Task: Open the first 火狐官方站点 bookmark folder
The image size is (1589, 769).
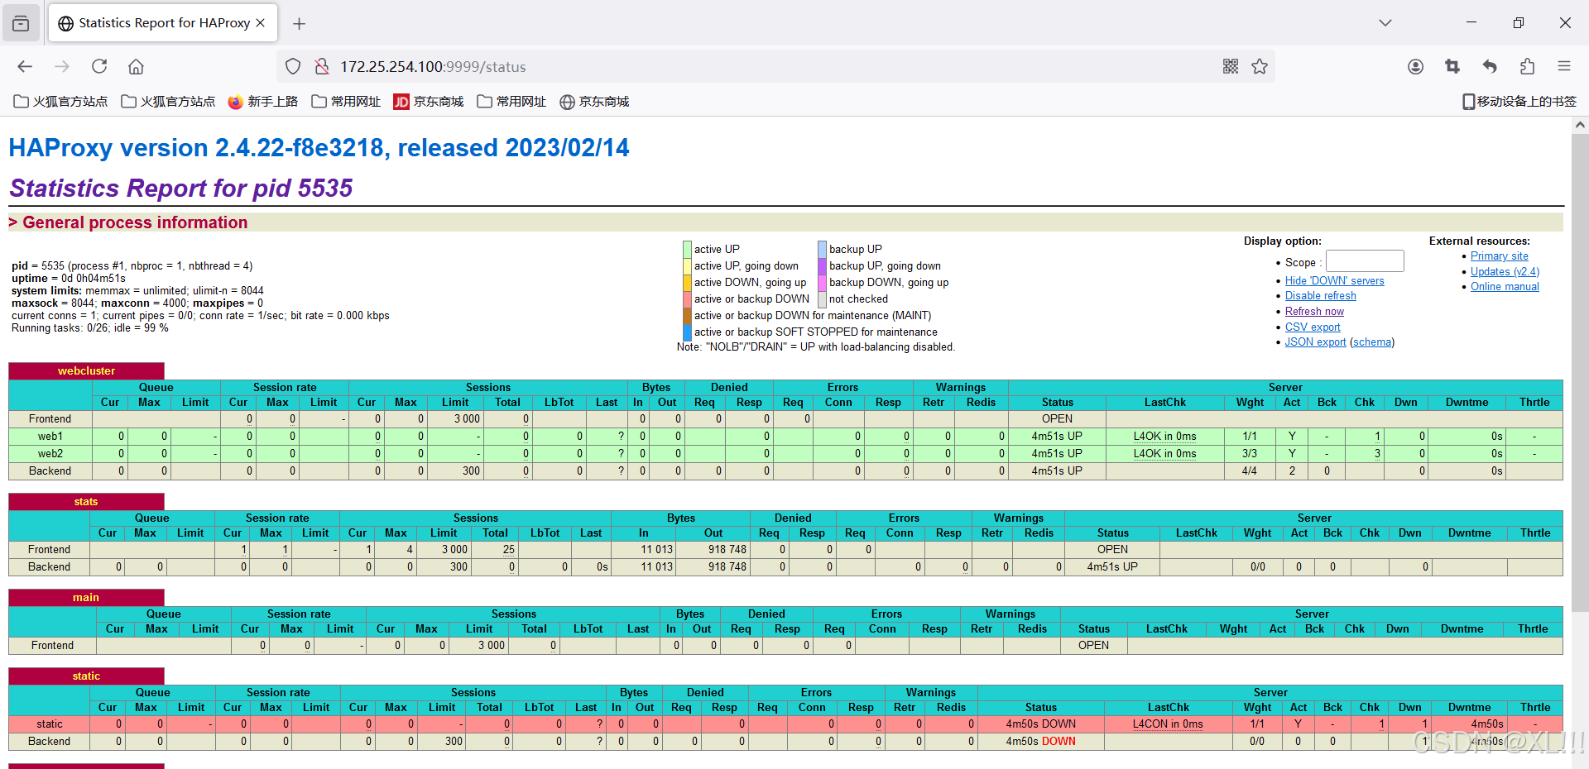Action: pos(60,102)
